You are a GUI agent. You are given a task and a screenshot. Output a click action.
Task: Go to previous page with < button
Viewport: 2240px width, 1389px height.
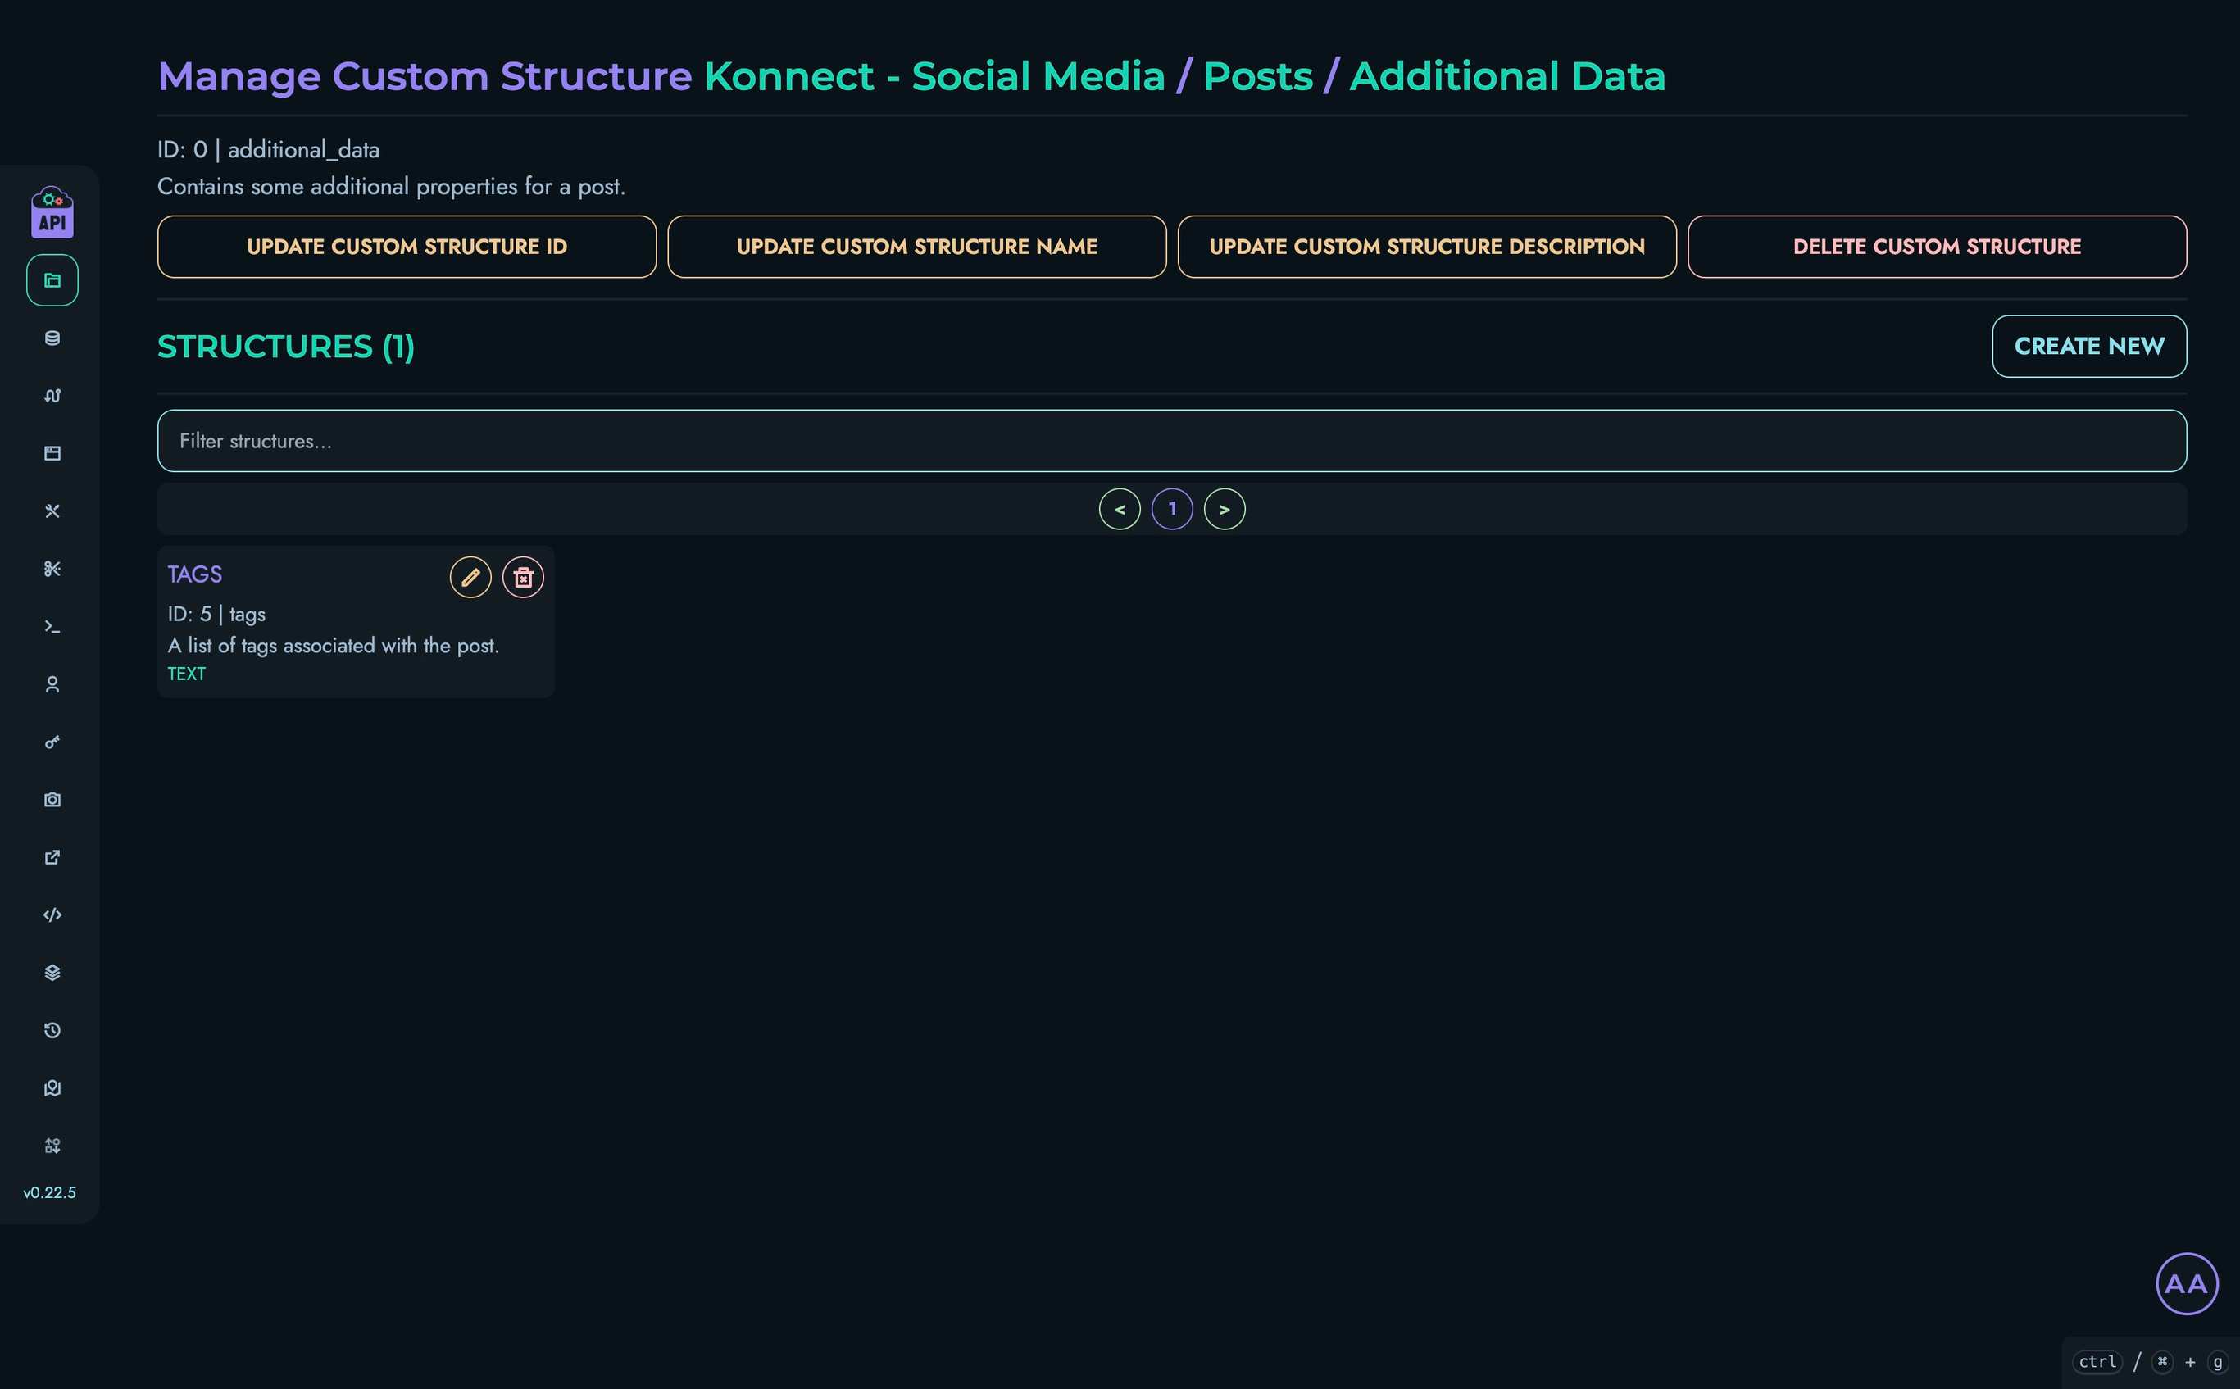point(1119,509)
